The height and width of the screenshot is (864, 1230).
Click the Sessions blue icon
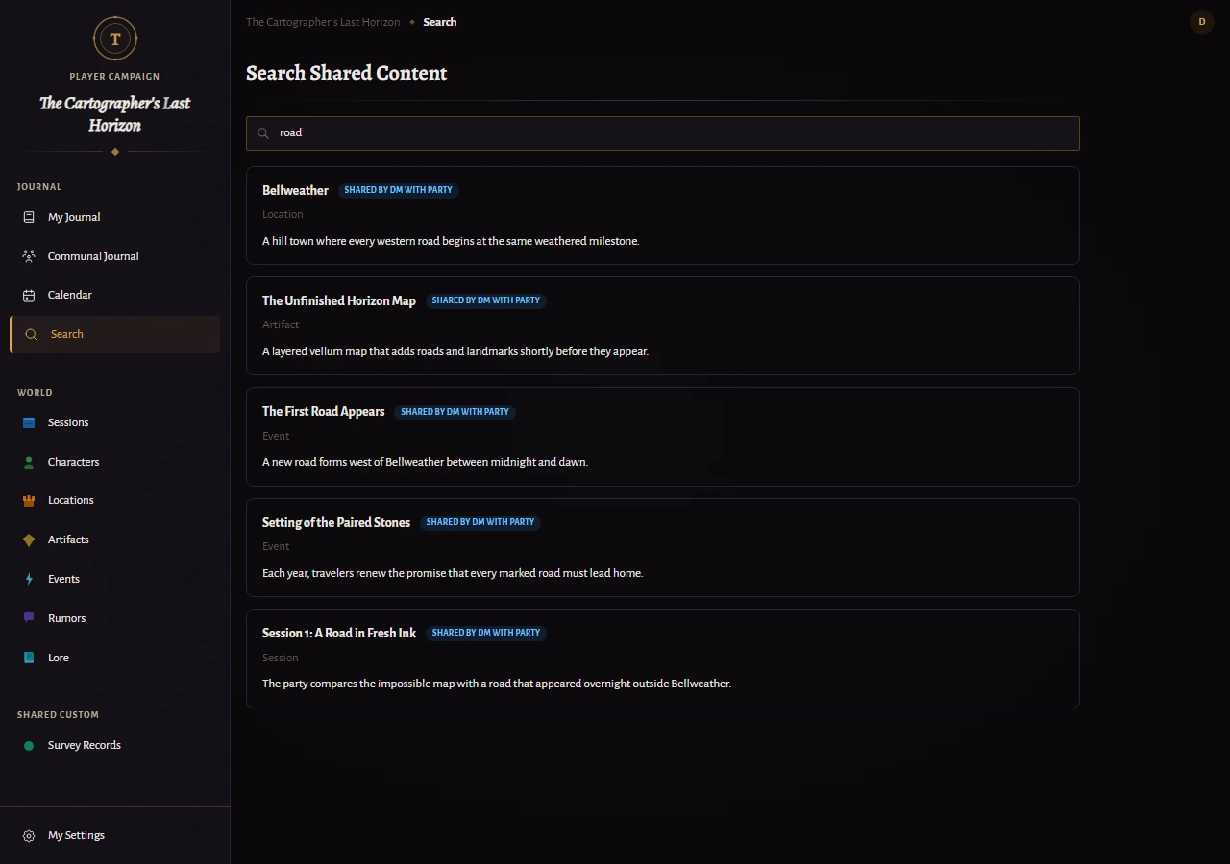(x=29, y=422)
